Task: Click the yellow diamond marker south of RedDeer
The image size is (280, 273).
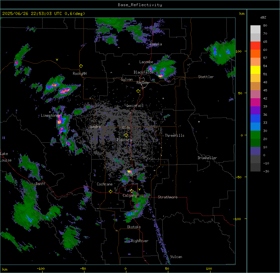Action: [138, 91]
